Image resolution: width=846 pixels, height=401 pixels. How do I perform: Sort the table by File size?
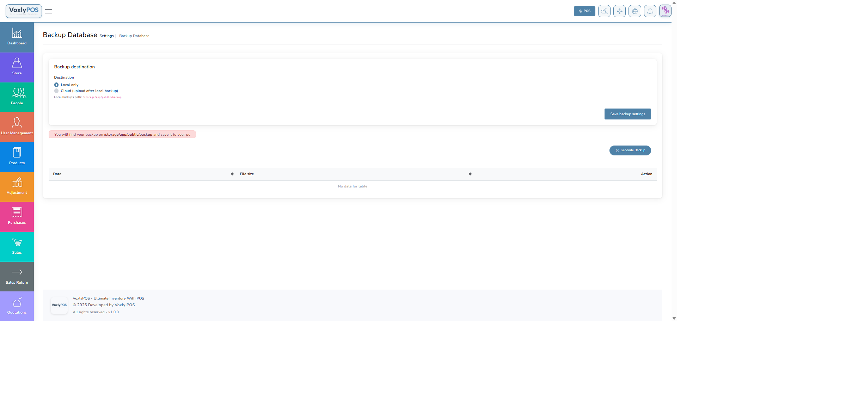[470, 174]
